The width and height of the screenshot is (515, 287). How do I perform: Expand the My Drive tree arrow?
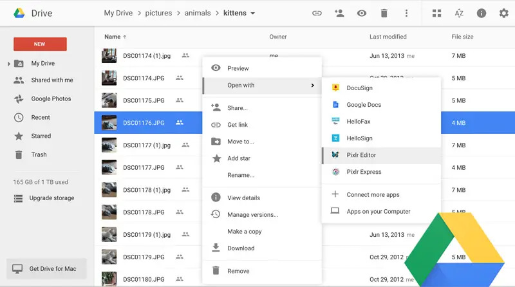[x=9, y=64]
